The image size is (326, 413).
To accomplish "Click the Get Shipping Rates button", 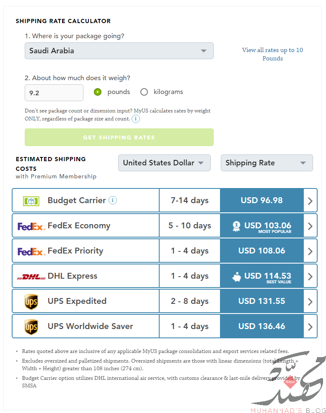I will click(x=119, y=137).
